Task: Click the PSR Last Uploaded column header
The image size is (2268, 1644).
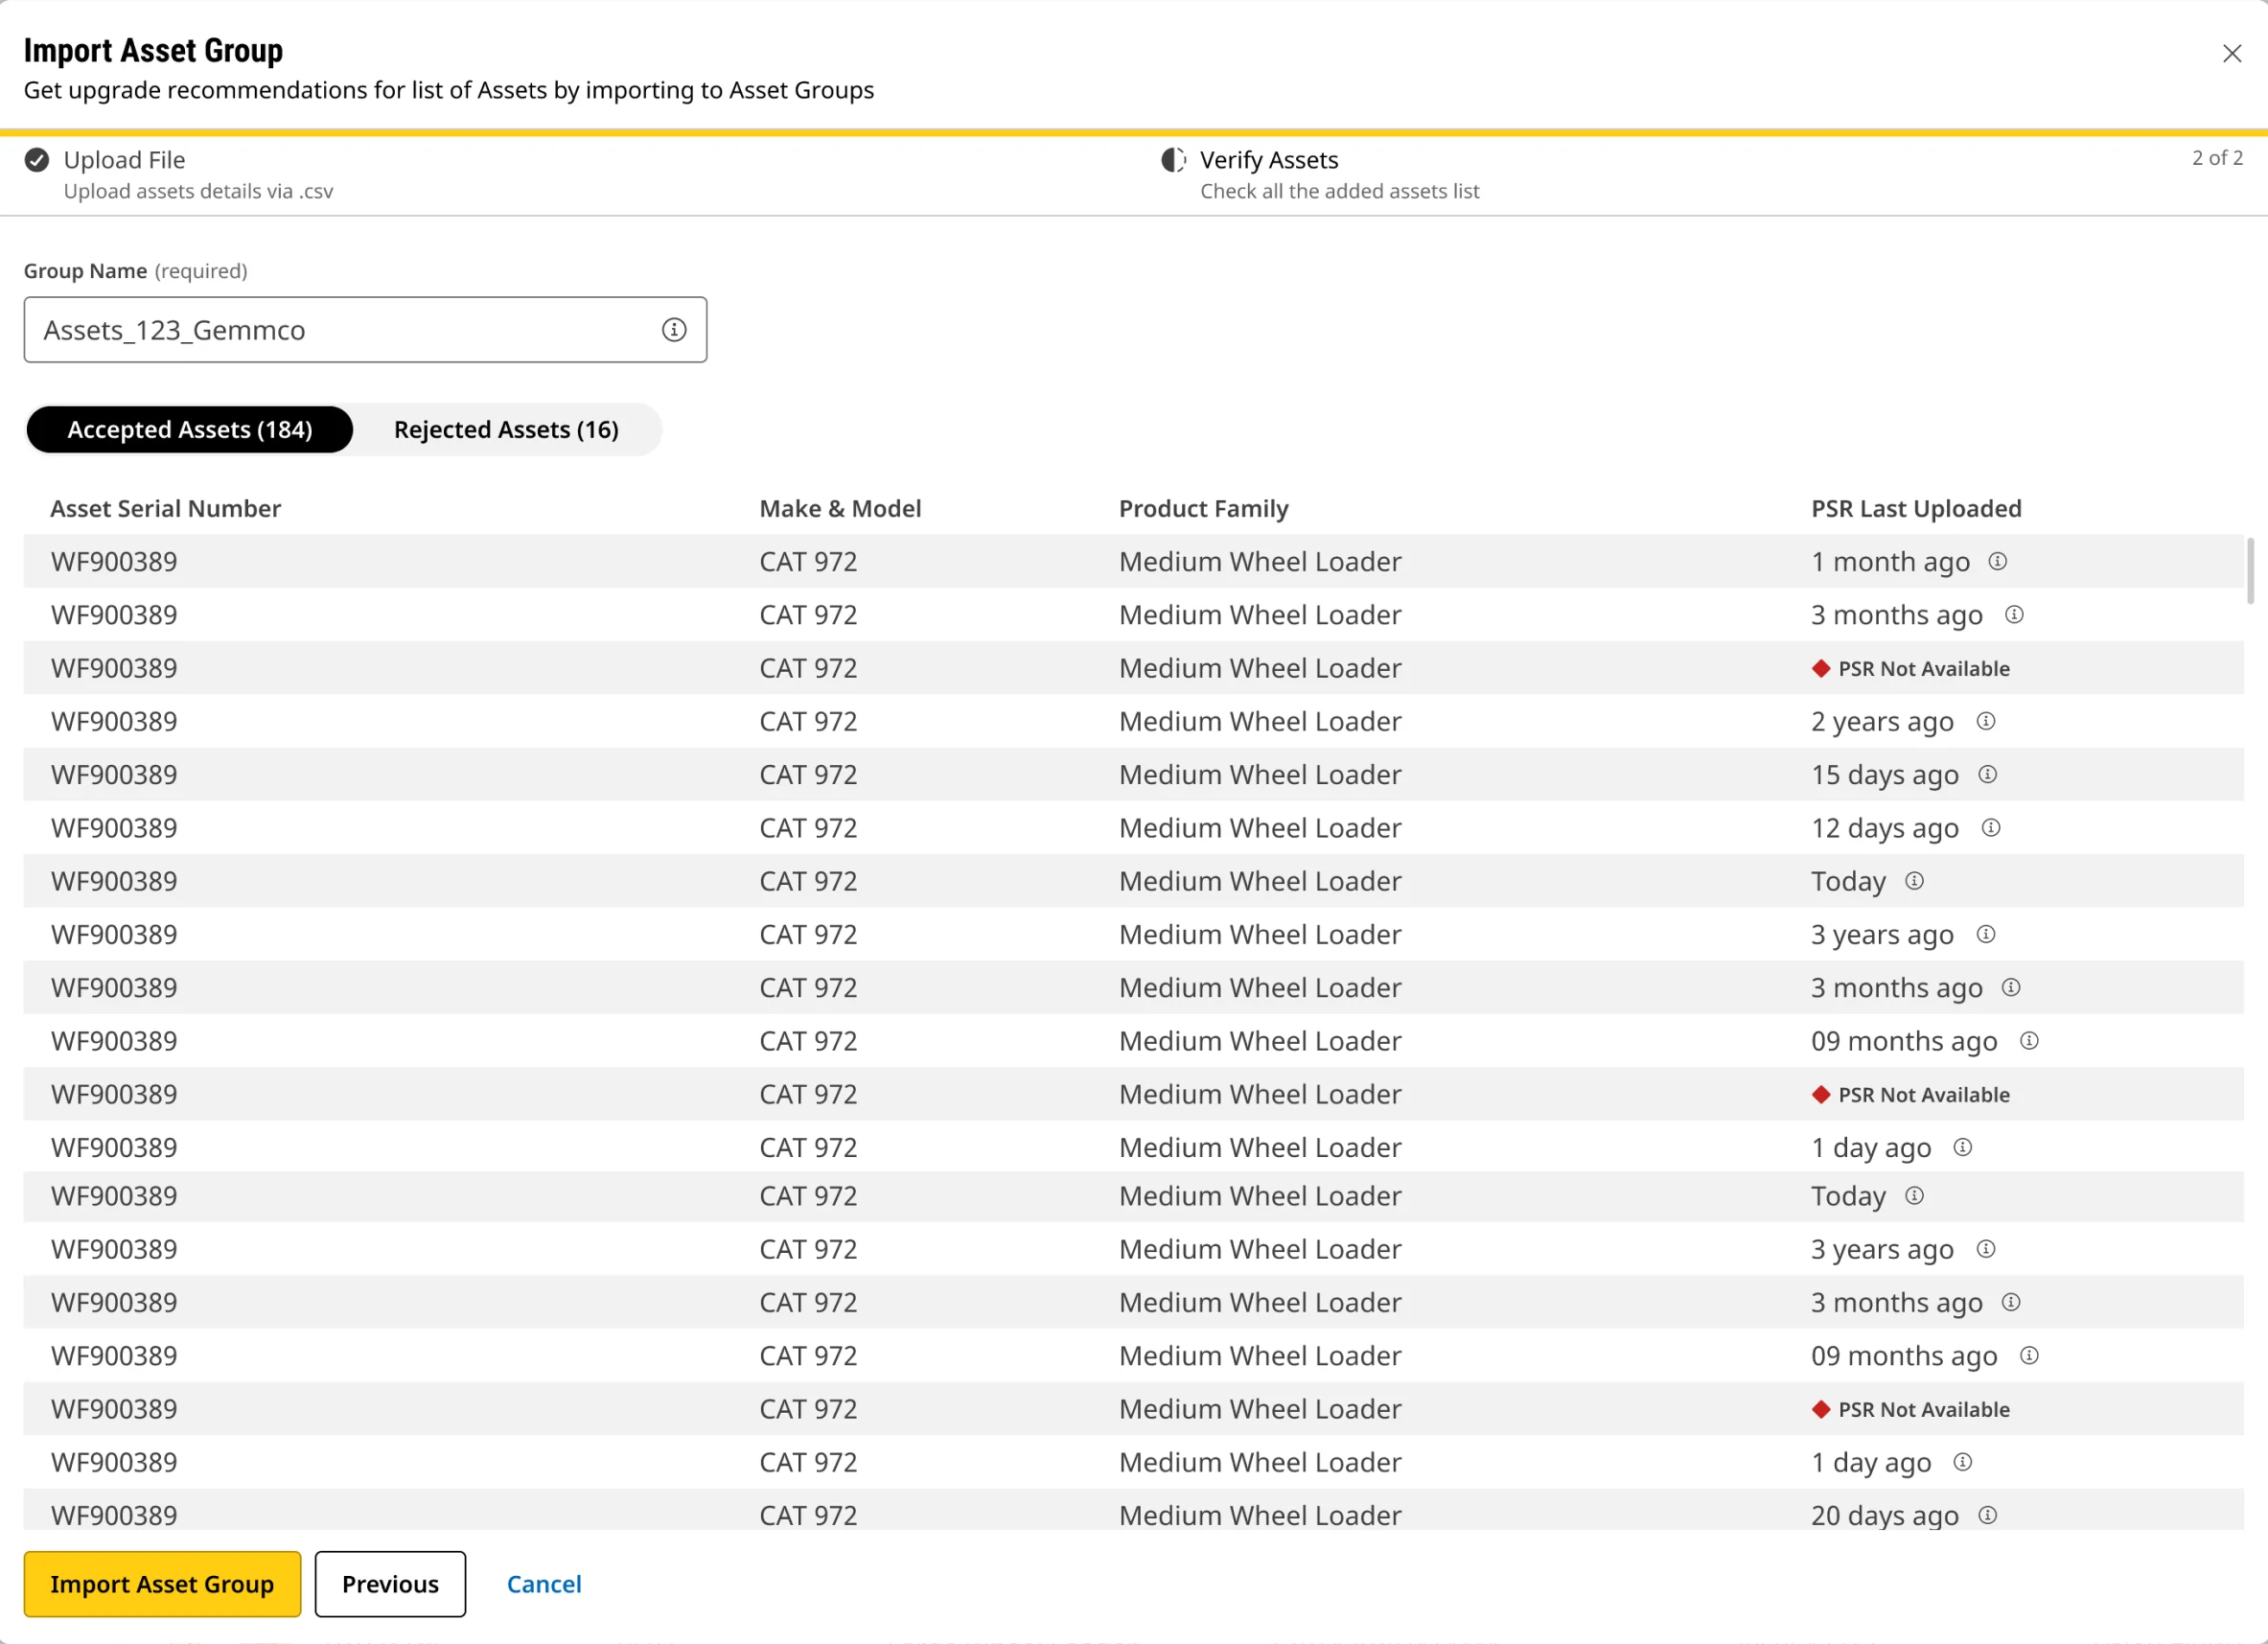Action: coord(1916,509)
